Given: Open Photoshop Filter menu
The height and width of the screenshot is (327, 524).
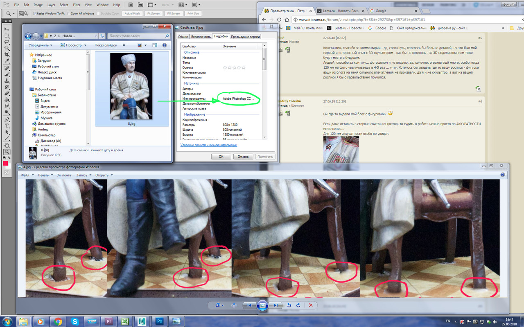Looking at the screenshot, I should coord(77,5).
